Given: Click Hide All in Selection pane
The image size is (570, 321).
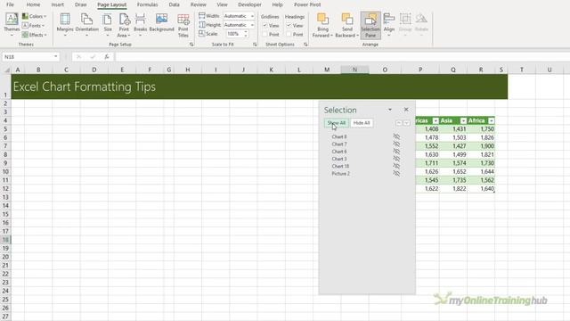Looking at the screenshot, I should click(362, 123).
